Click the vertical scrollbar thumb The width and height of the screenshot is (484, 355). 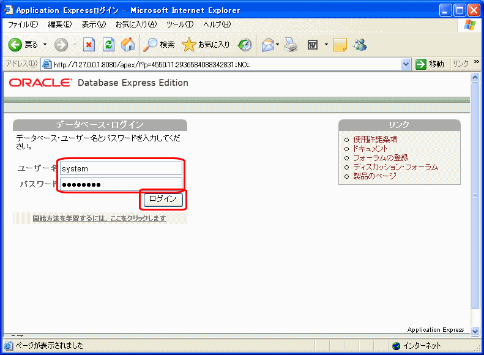coord(475,195)
